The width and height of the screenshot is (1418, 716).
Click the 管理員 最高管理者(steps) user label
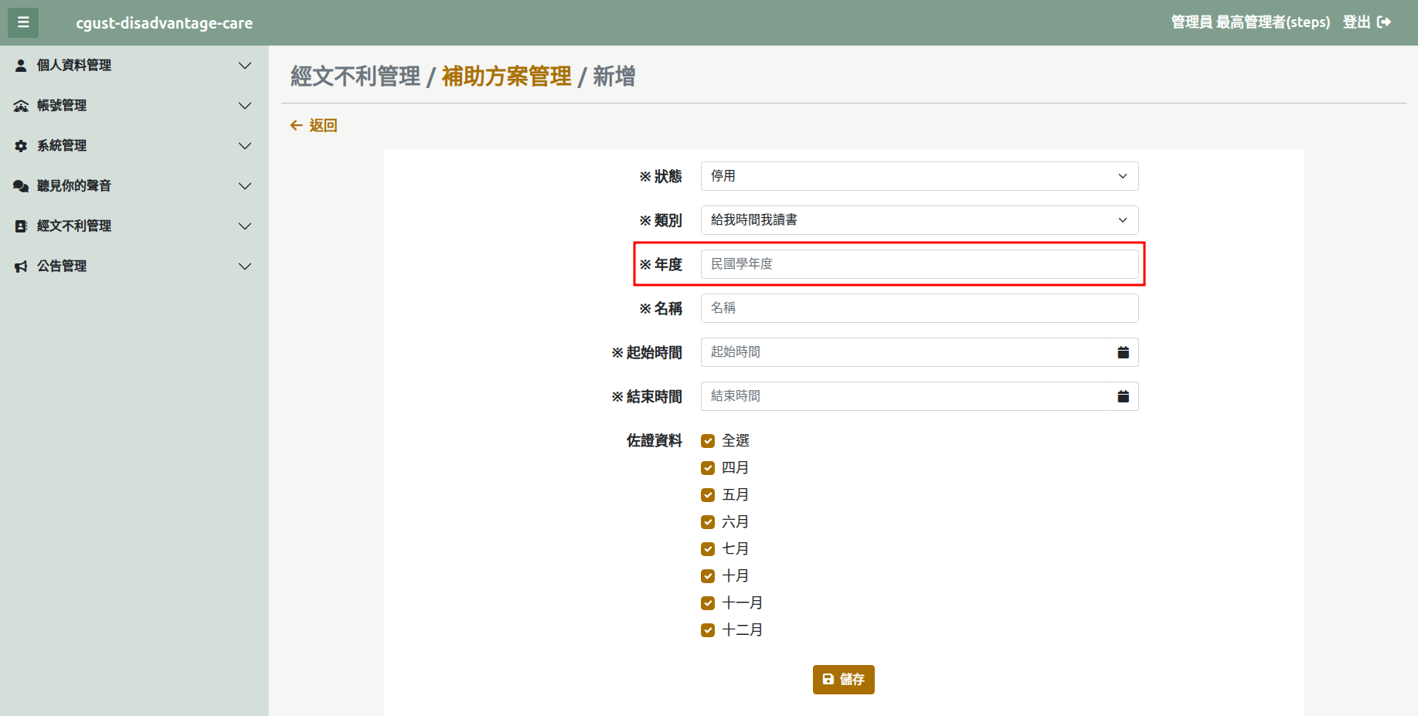click(1251, 22)
